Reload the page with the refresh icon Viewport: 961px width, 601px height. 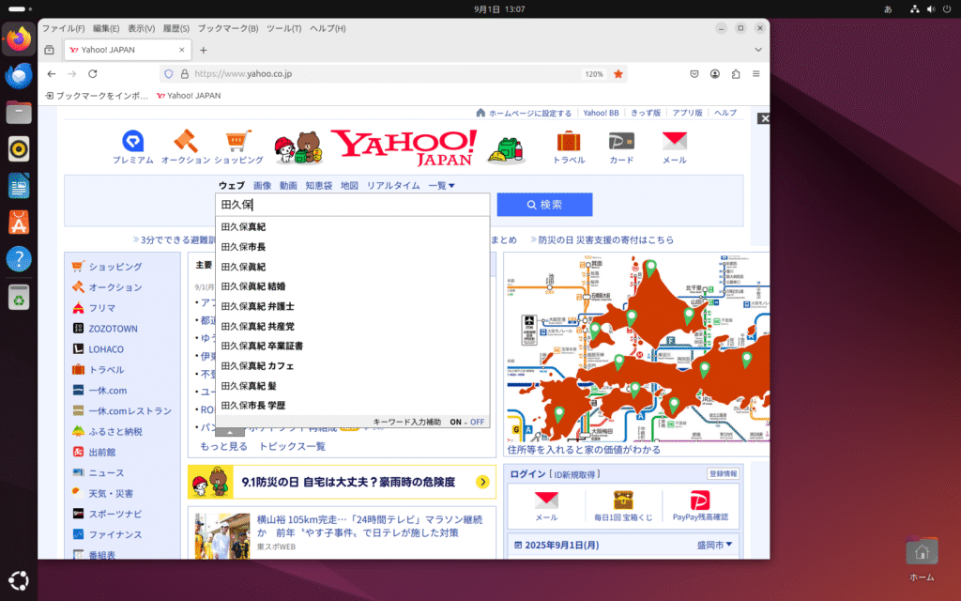(93, 73)
